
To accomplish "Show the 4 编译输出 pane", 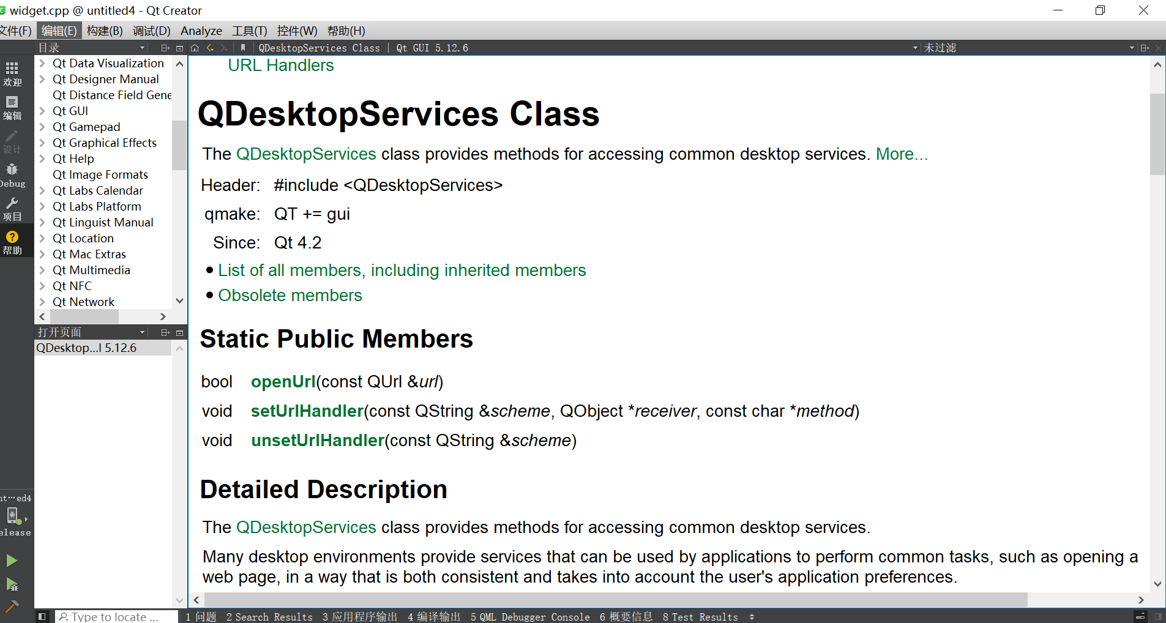I will click(434, 617).
